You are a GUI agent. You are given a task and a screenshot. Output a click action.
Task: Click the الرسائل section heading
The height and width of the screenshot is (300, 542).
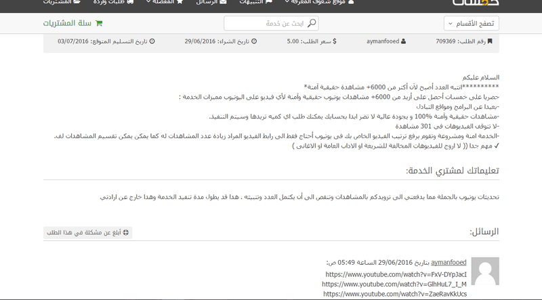point(484,231)
